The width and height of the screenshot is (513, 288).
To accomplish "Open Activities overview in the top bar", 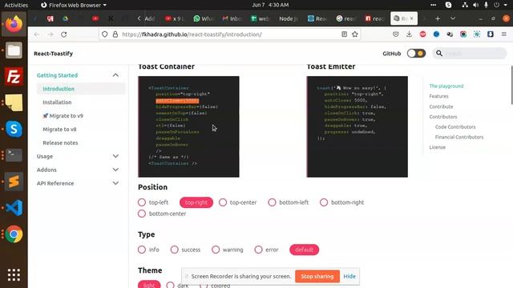I will click(16, 5).
